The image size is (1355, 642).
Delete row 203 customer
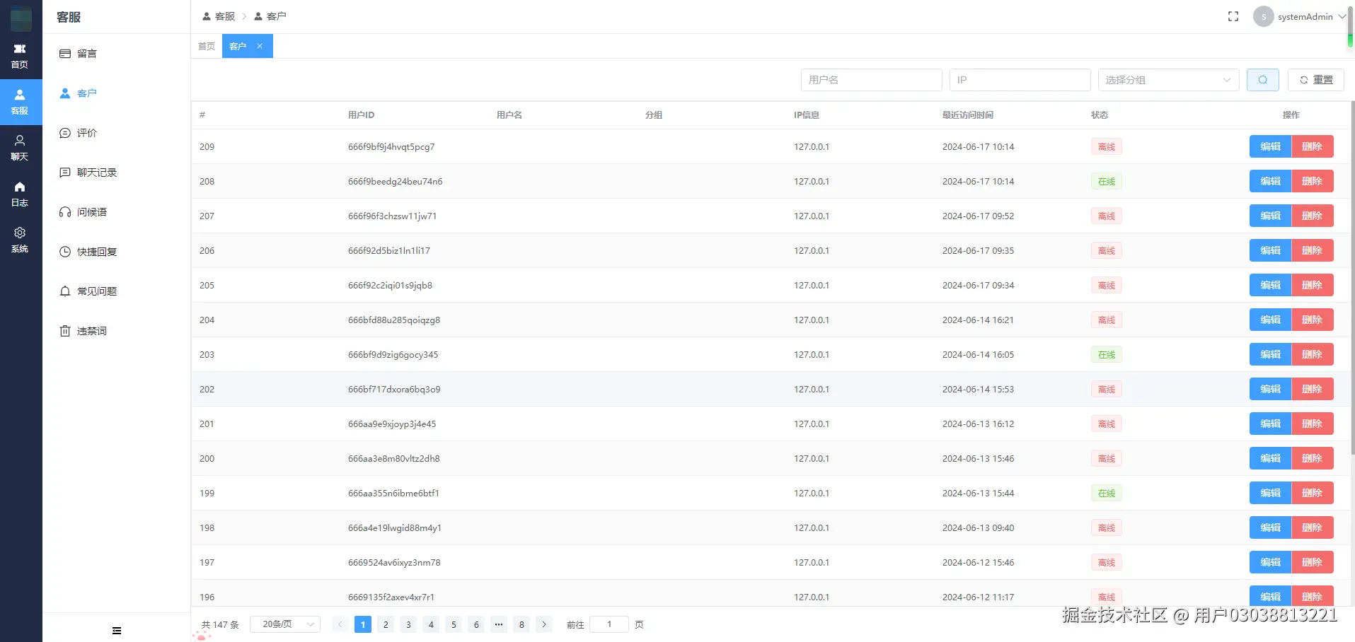[x=1312, y=354]
